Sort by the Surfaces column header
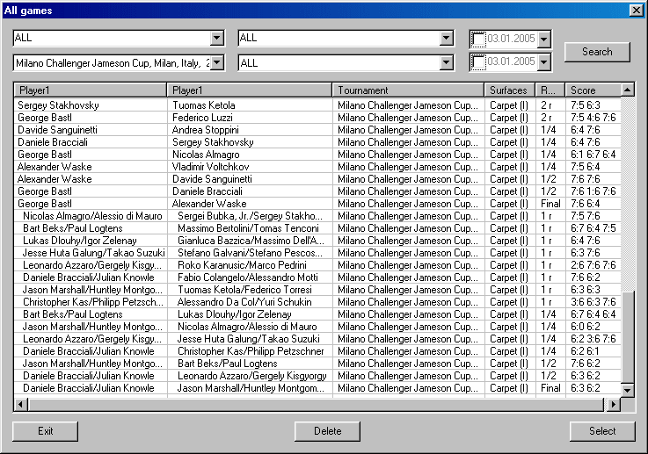 509,90
